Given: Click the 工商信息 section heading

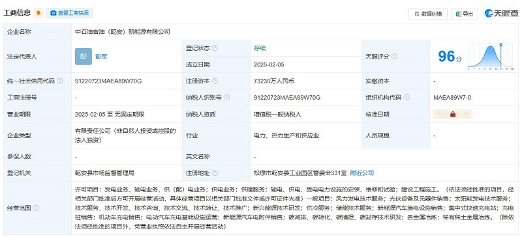Looking at the screenshot, I should [17, 13].
